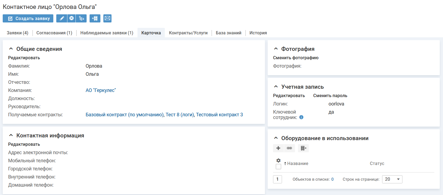Click the blue info icon next to Ключевой сотрудник

pyautogui.click(x=301, y=117)
